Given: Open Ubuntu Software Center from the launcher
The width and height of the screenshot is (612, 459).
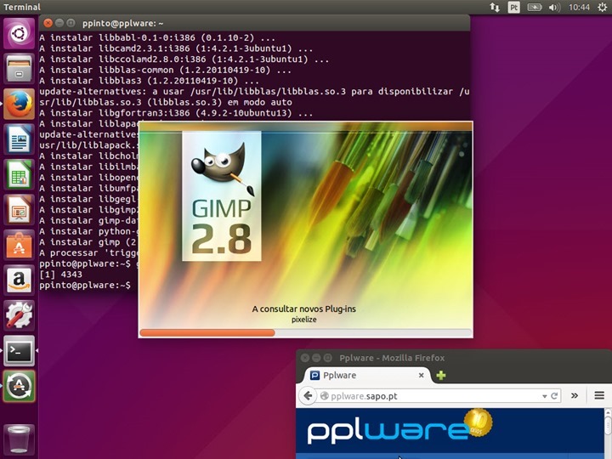Looking at the screenshot, I should 19,245.
